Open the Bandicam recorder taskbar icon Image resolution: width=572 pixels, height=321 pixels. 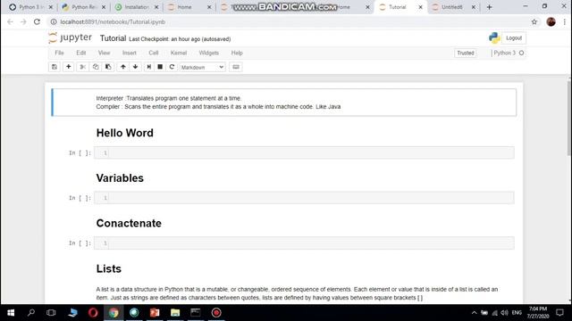(x=216, y=313)
